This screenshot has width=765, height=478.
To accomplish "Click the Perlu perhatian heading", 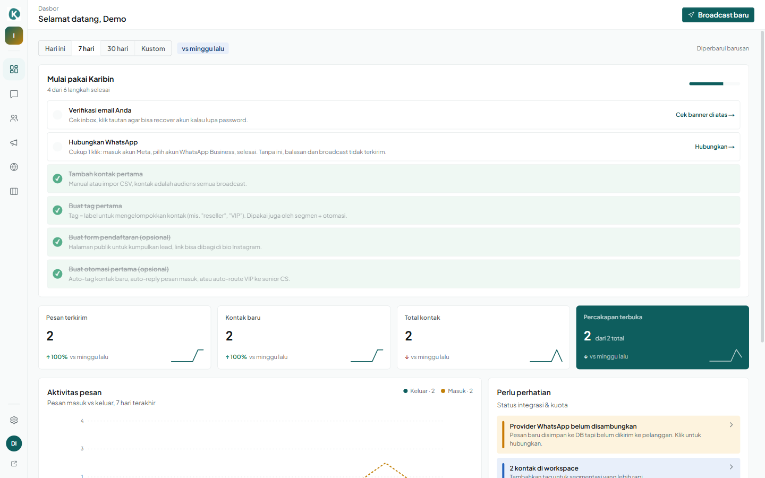I will pos(524,392).
